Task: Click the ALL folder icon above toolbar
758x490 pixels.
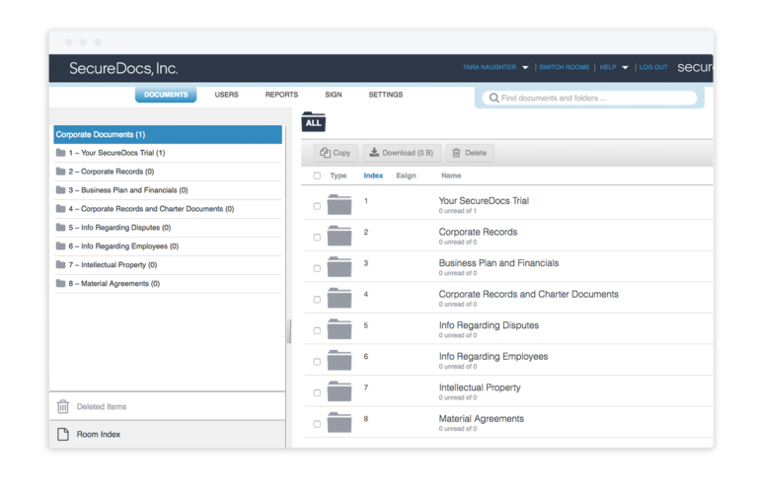Action: [x=313, y=122]
